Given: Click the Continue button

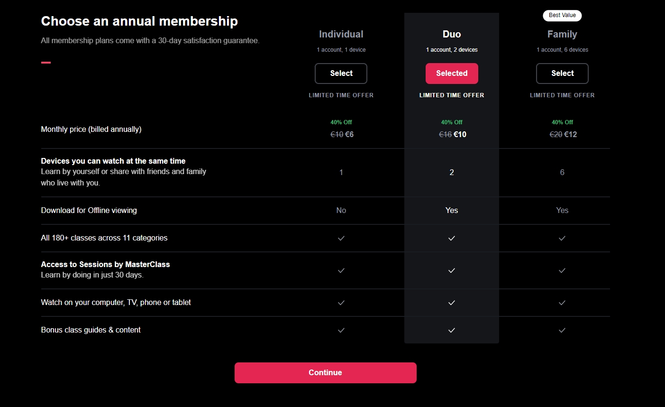Looking at the screenshot, I should point(325,373).
